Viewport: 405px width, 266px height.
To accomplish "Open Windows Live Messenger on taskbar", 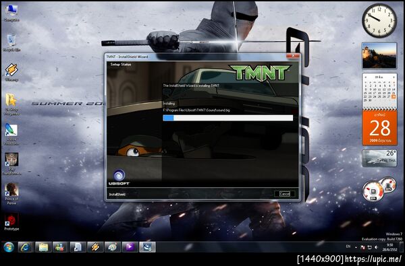I will (x=61, y=247).
